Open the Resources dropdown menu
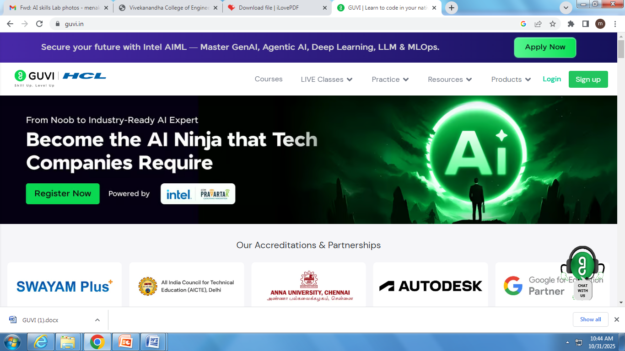Viewport: 625px width, 351px height. point(449,80)
